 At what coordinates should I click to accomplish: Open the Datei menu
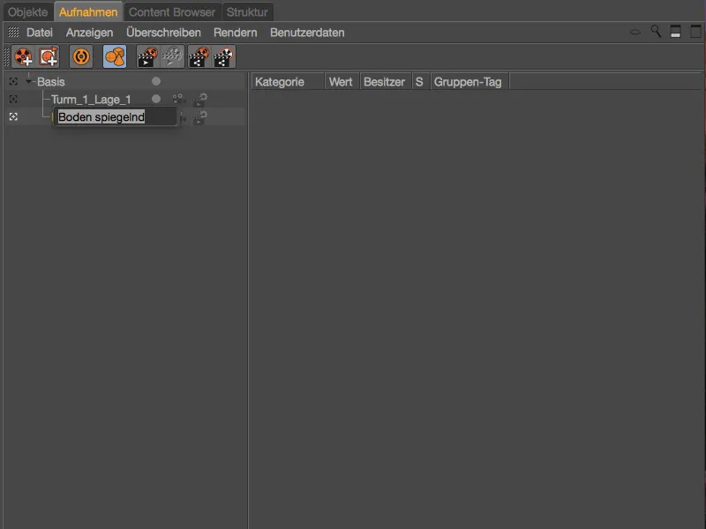click(40, 33)
